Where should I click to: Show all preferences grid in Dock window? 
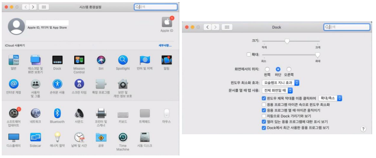[227, 27]
